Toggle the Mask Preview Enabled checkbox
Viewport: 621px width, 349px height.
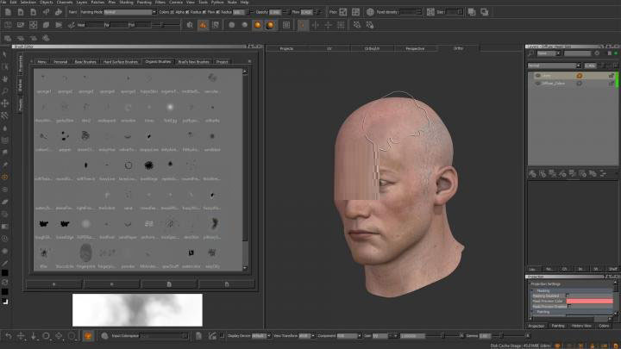tap(569, 306)
